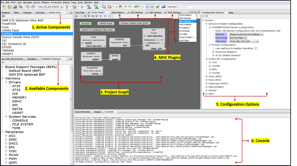Expand the Toolchain Selection node
297x166 pixels.
click(x=213, y=52)
